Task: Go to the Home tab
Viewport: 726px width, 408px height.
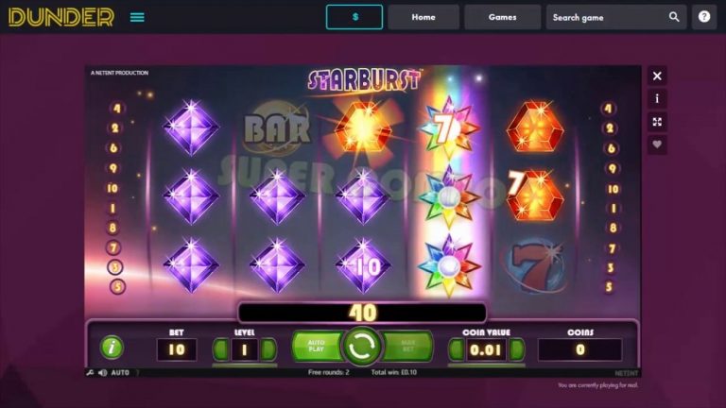Action: point(423,17)
